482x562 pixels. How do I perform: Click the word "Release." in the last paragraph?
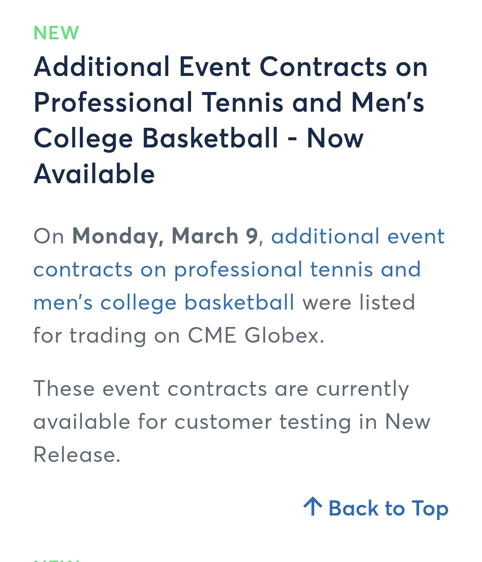click(77, 455)
